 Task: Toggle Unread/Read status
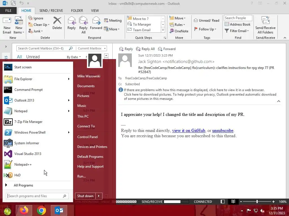point(207,20)
